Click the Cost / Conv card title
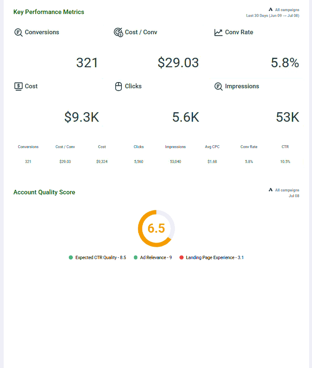312x368 pixels. pyautogui.click(x=141, y=33)
